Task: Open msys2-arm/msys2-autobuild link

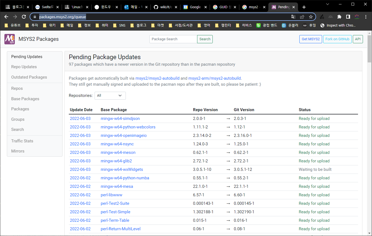Action: pyautogui.click(x=214, y=78)
